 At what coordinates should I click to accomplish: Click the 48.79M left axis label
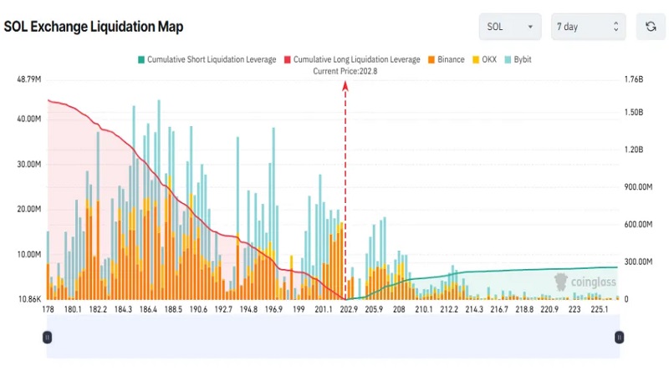(28, 79)
